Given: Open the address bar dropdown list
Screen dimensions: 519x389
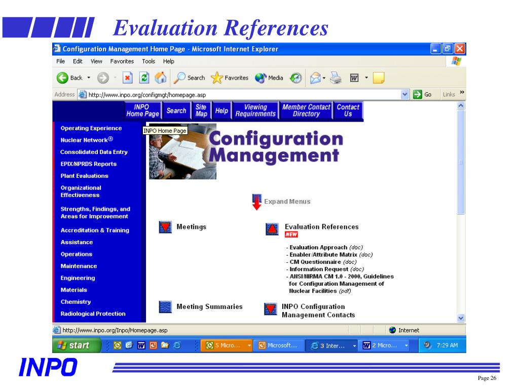Looking at the screenshot, I should (x=405, y=95).
